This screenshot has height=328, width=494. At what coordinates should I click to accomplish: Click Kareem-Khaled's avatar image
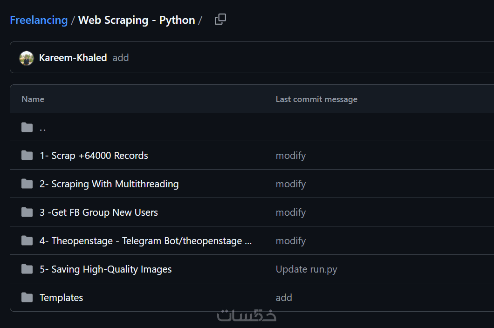tap(27, 58)
